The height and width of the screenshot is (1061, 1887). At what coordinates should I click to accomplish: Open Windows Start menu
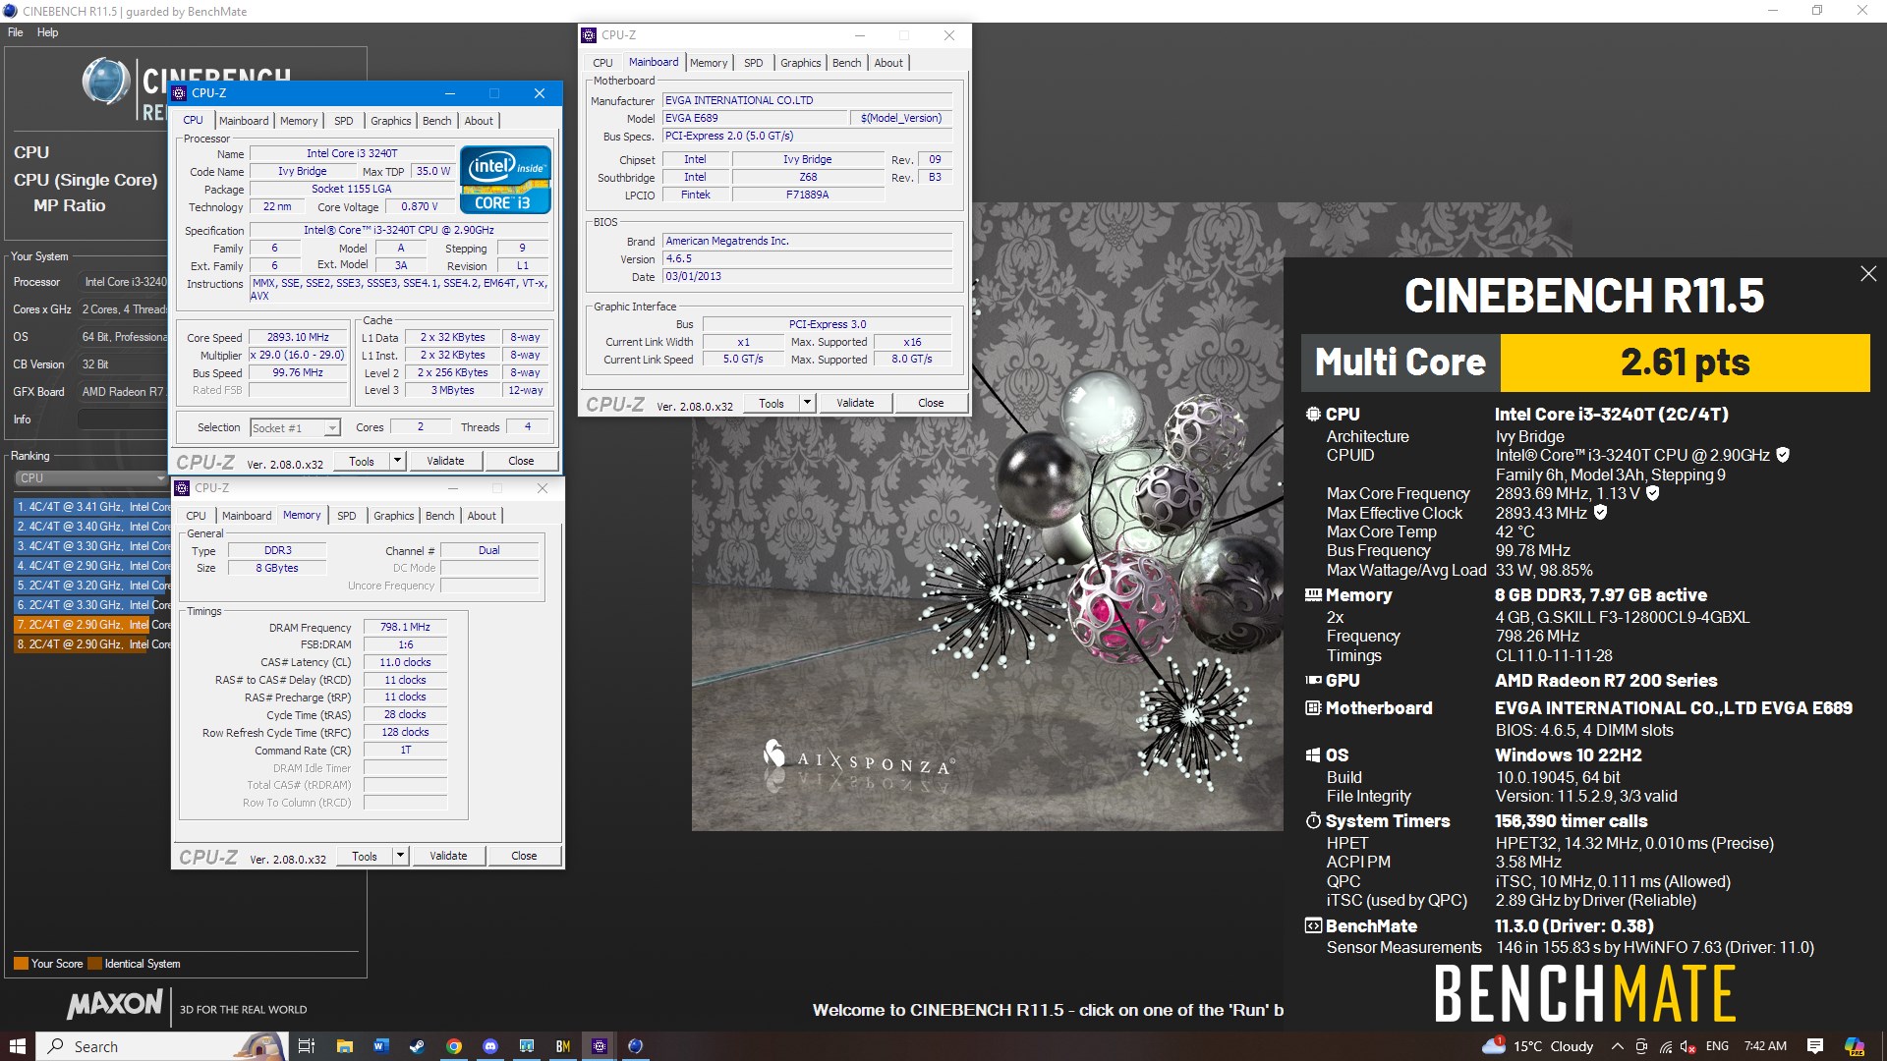[x=17, y=1046]
